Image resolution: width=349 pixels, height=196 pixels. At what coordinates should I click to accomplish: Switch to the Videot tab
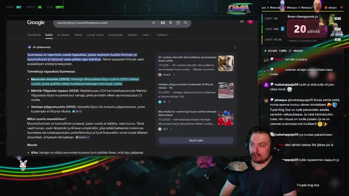point(78,35)
